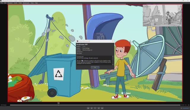The height and width of the screenshot is (110, 190).
Task: Click OK in the About Keyframe MP dialog
Action: click(95, 67)
